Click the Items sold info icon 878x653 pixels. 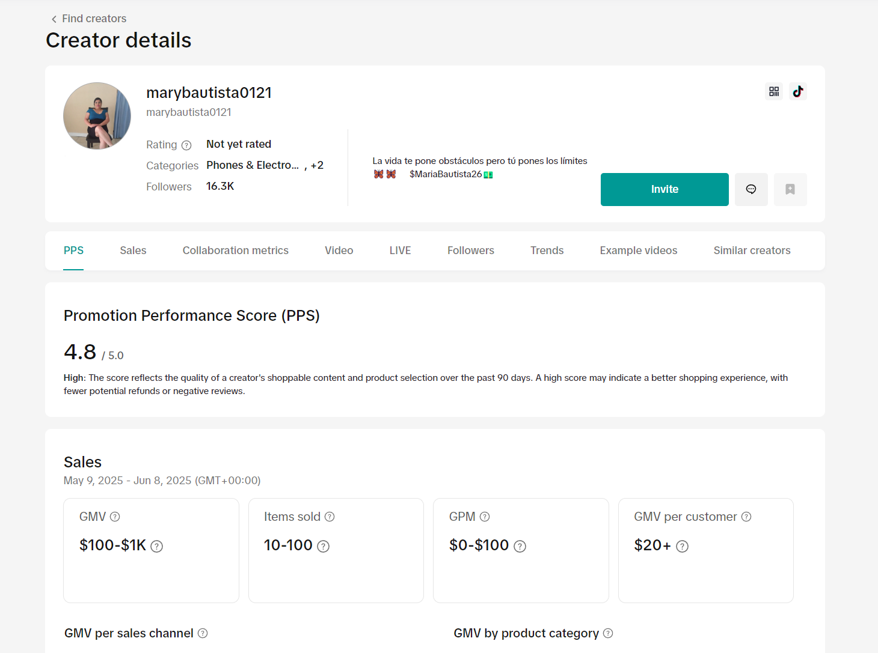330,517
